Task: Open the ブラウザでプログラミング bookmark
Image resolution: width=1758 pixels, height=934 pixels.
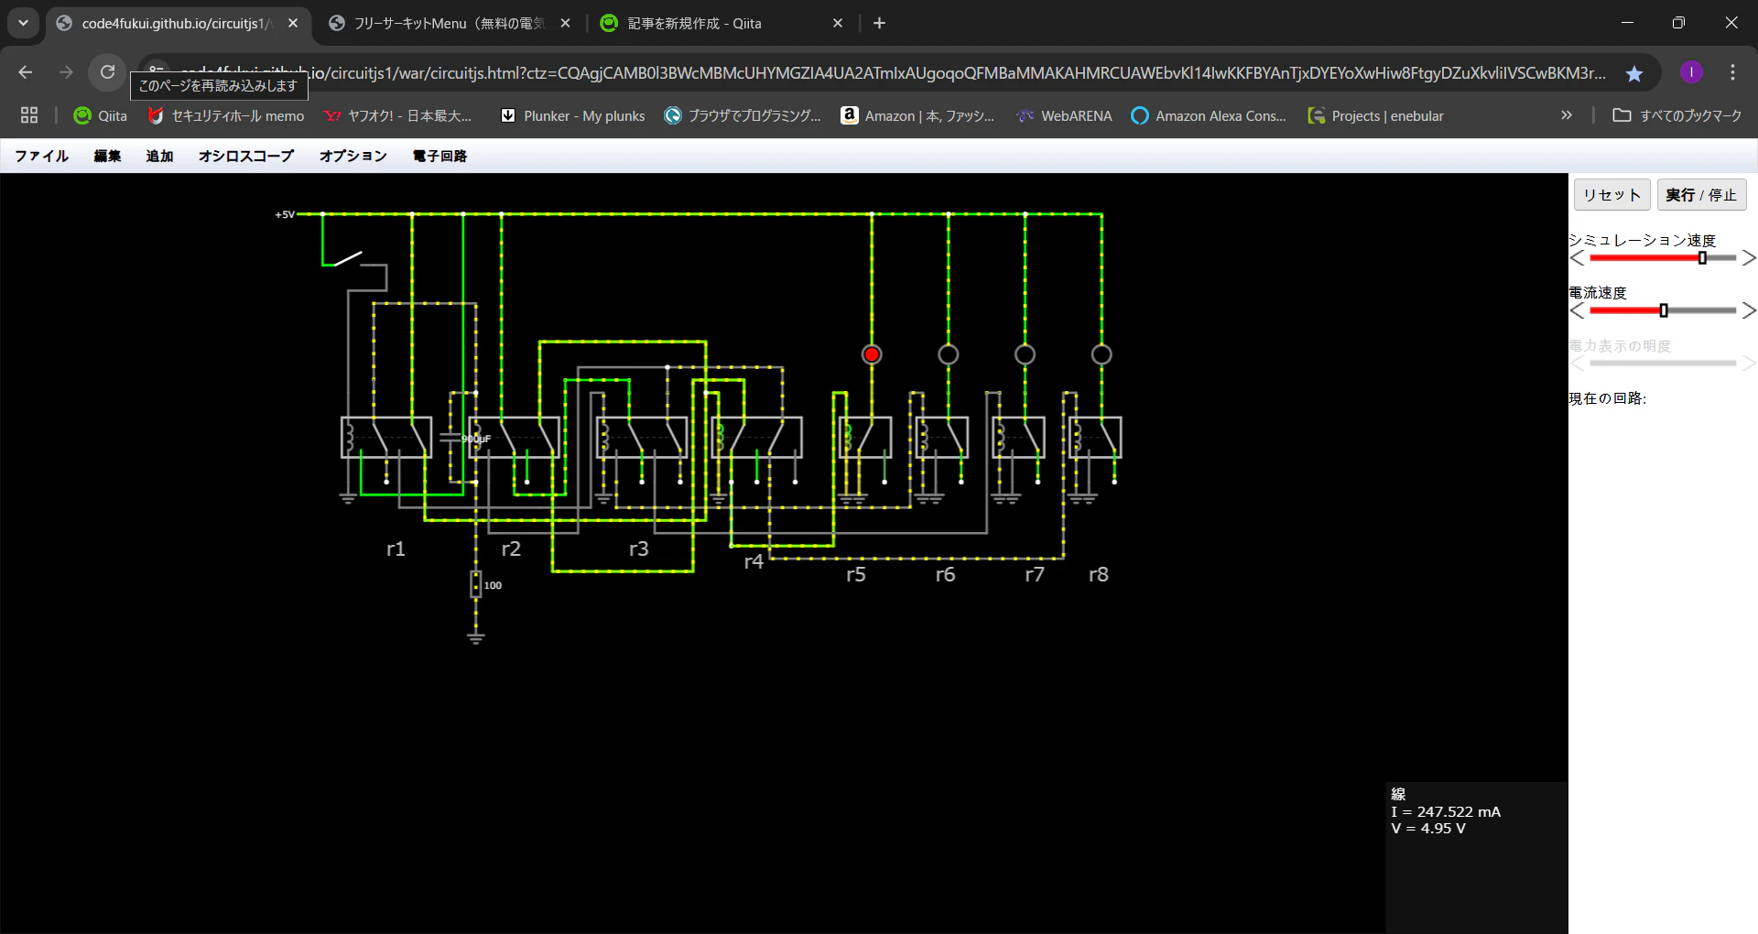Action: pyautogui.click(x=743, y=115)
